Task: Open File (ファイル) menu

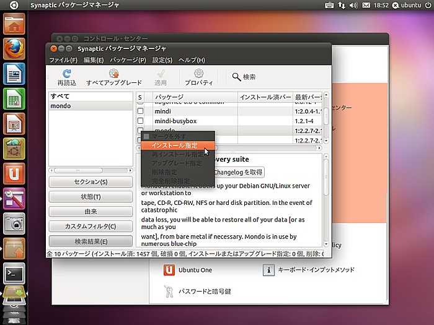Action: coord(63,60)
